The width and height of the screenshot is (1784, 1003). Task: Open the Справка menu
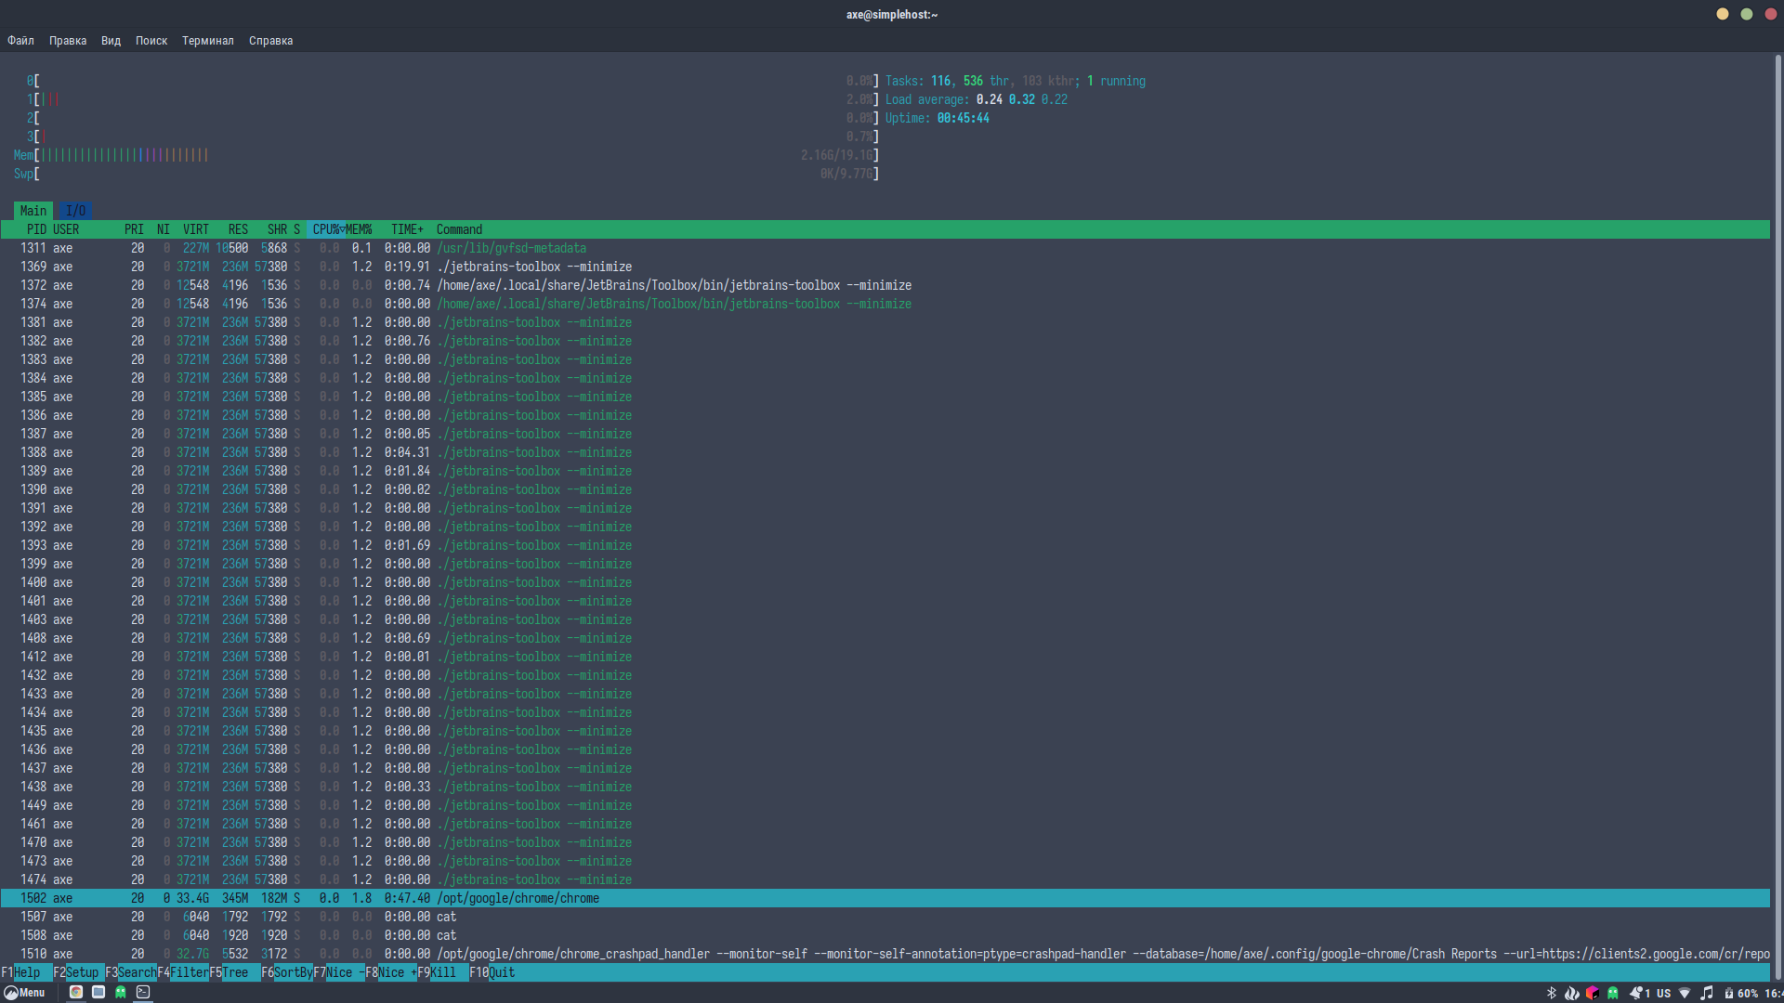(271, 41)
